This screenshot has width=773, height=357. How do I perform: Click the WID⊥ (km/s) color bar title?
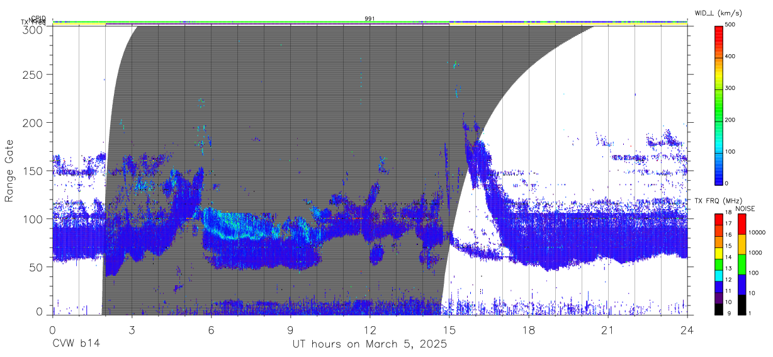point(719,13)
